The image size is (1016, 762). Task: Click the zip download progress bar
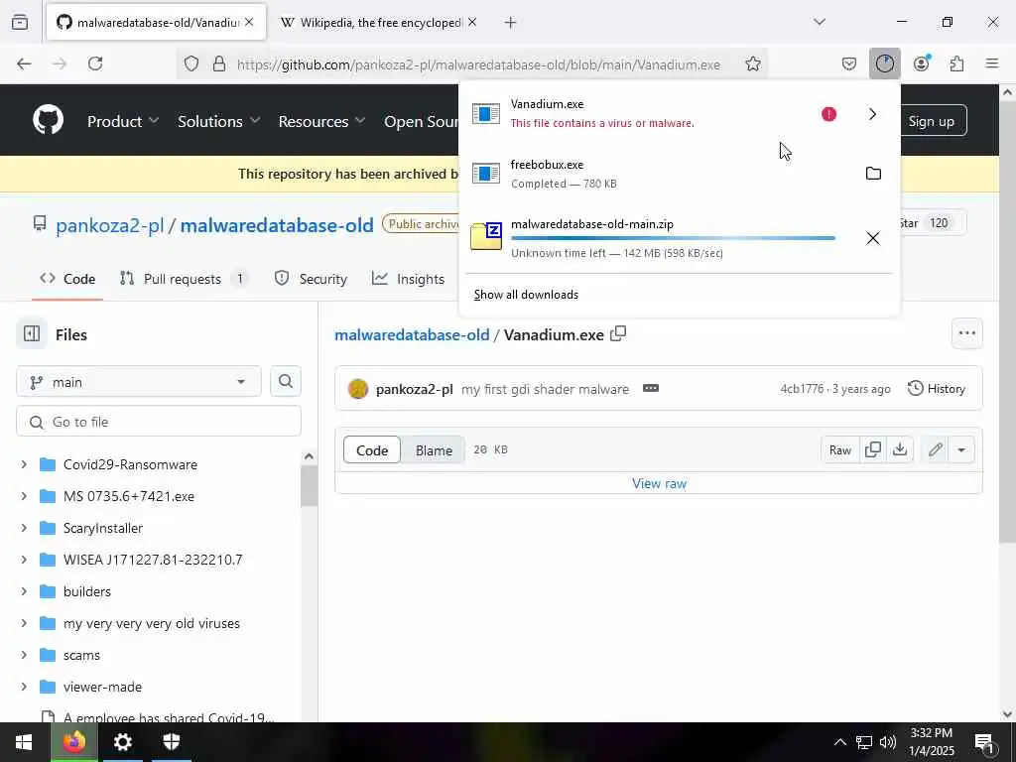click(x=673, y=238)
